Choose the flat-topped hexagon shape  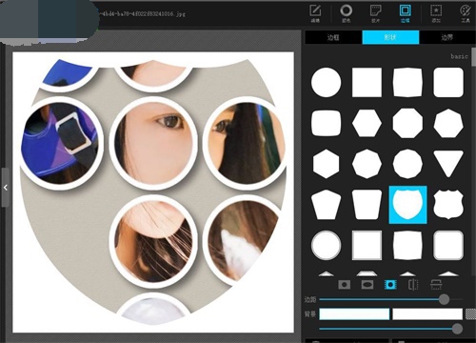point(367,123)
